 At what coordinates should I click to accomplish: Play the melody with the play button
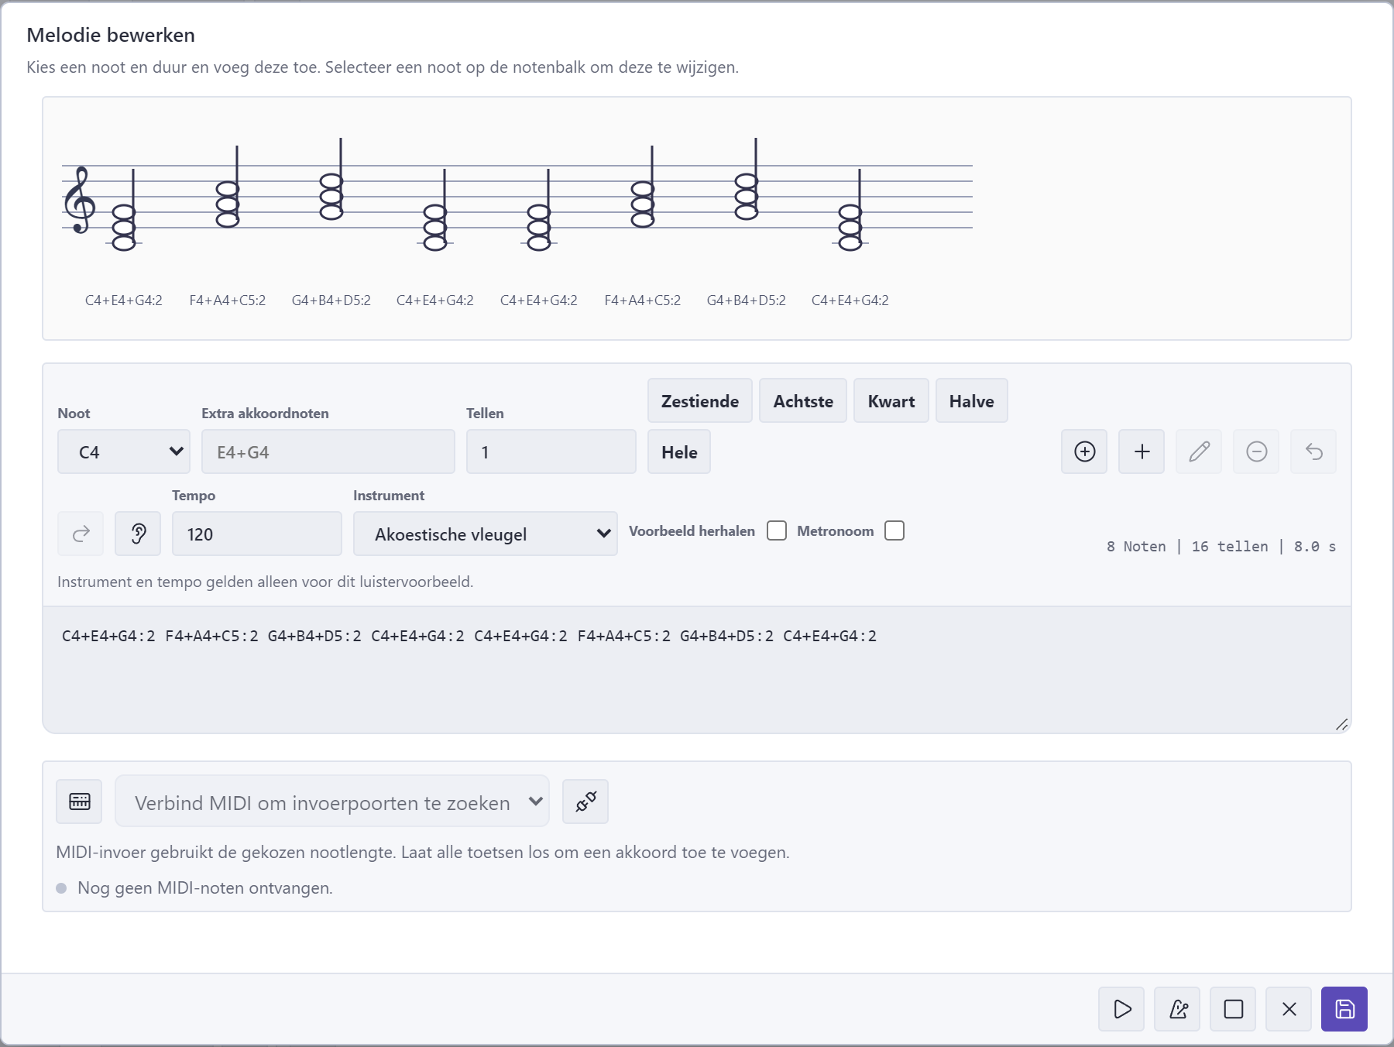pyautogui.click(x=1121, y=1009)
